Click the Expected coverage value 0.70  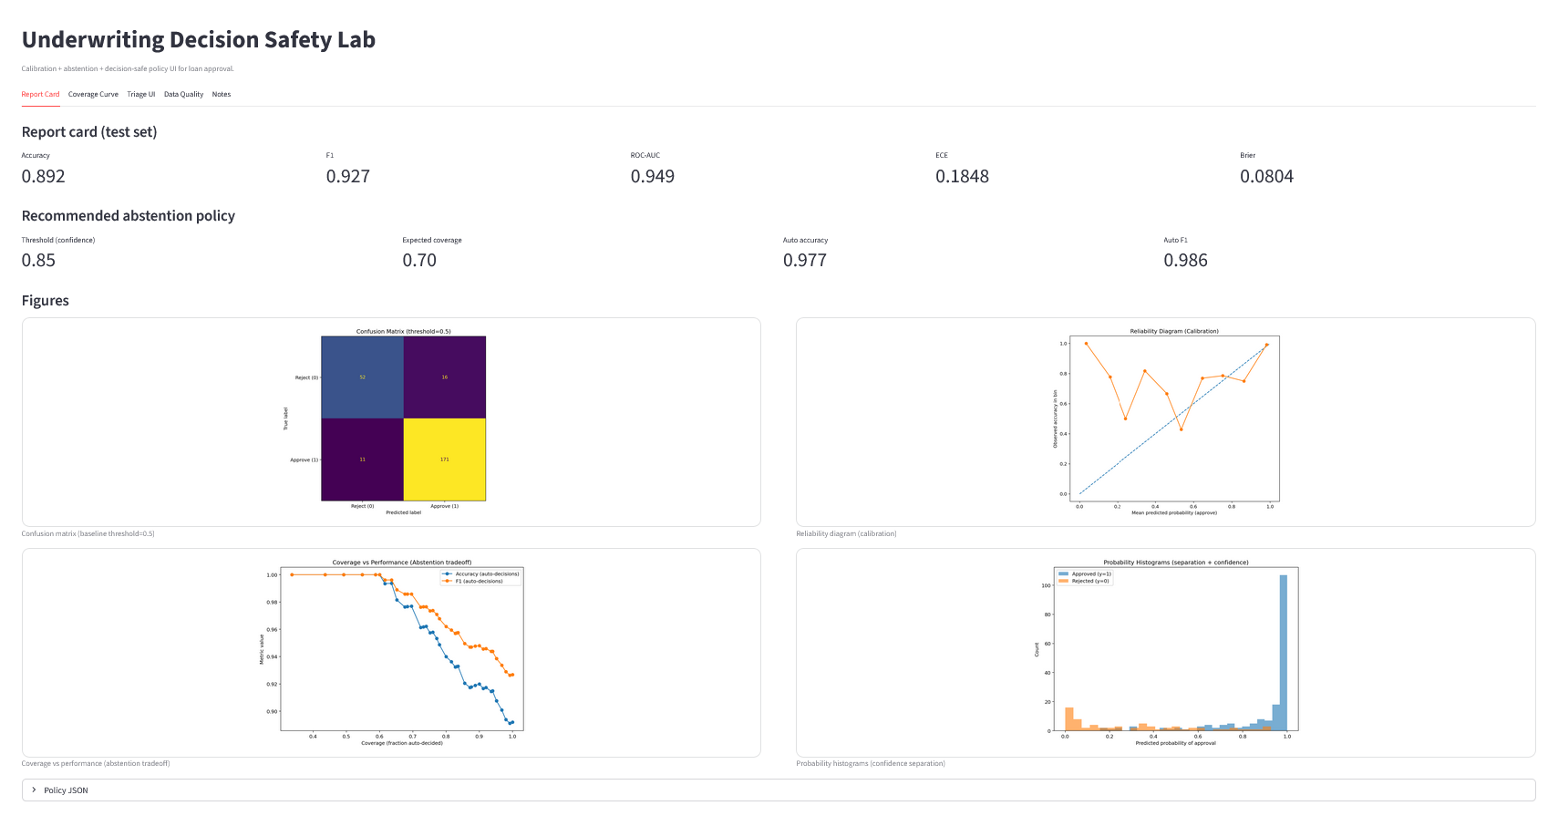[419, 260]
